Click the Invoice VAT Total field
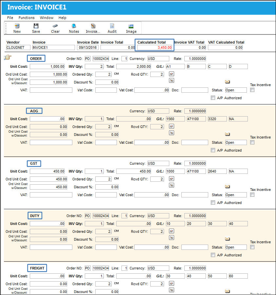This screenshot has width=276, height=295. (x=190, y=47)
